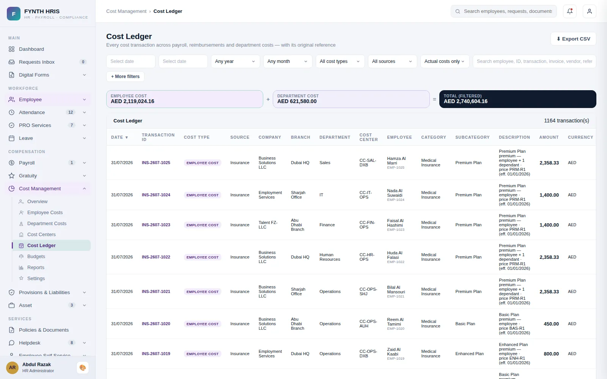Collapse the Cost Management menu
607x379 pixels.
[x=48, y=189]
